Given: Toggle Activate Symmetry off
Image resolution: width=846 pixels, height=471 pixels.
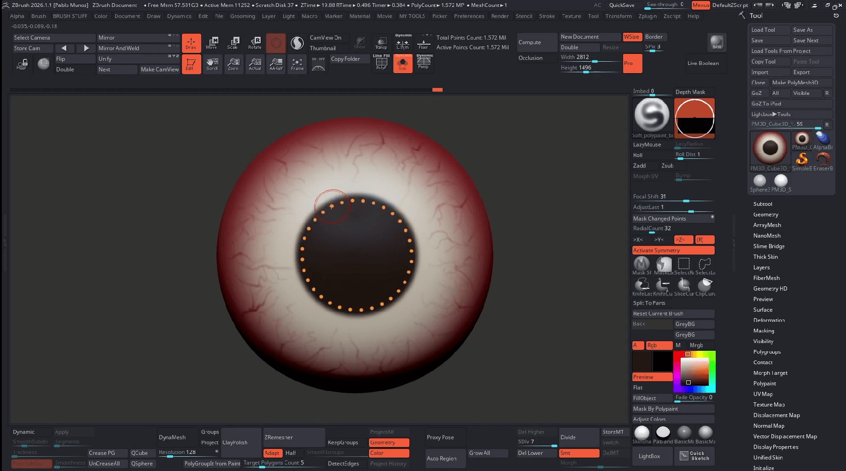Looking at the screenshot, I should tap(673, 250).
